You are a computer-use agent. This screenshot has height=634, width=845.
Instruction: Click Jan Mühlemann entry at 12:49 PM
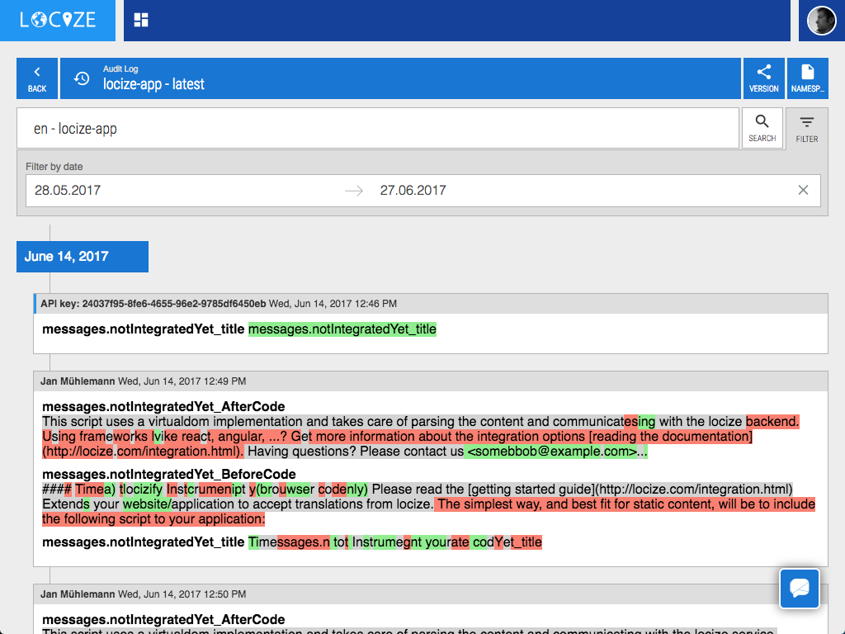[x=431, y=381]
